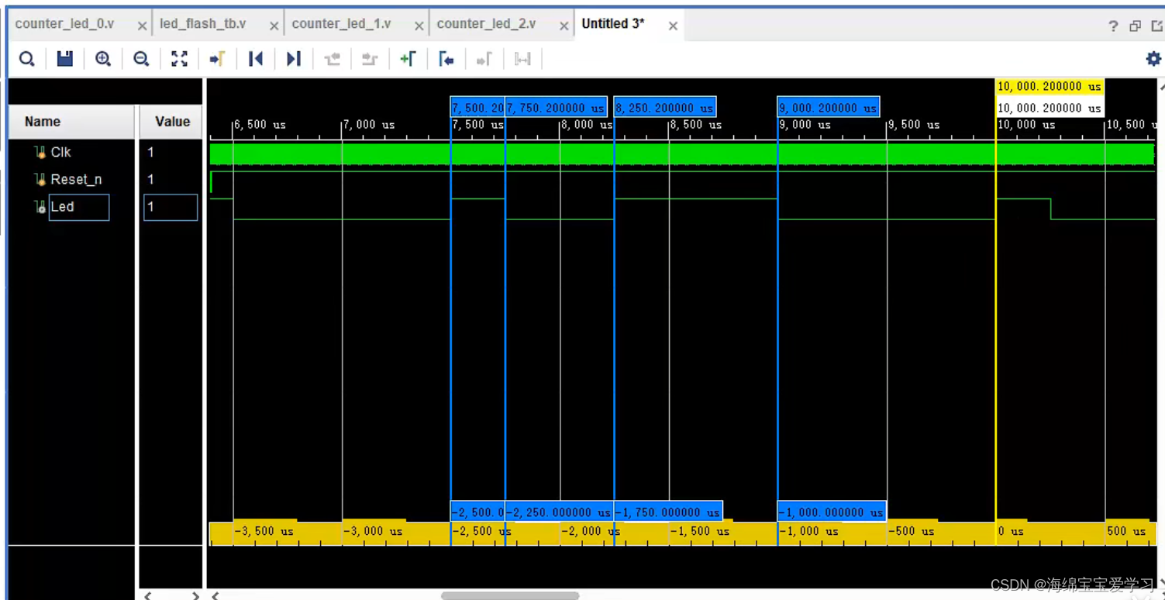Click the Search magnifier toolbar icon

[x=27, y=59]
